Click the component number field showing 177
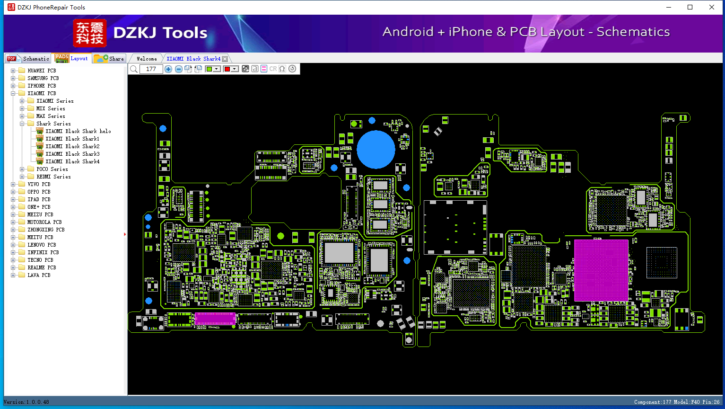 (151, 69)
